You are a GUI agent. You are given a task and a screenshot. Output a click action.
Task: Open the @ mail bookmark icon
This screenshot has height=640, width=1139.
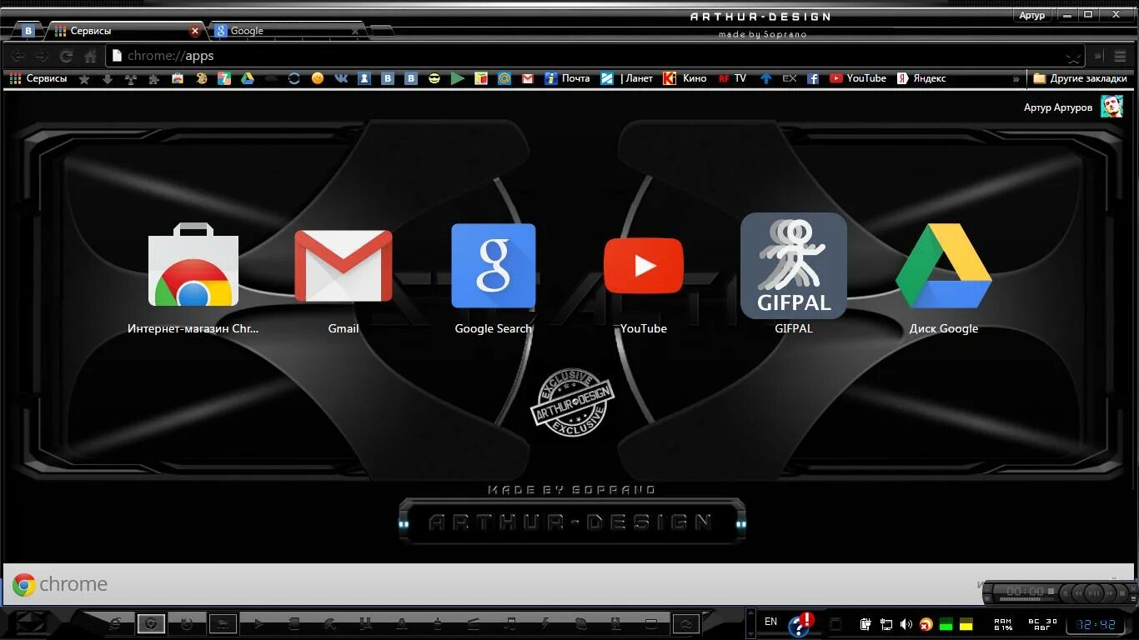504,78
